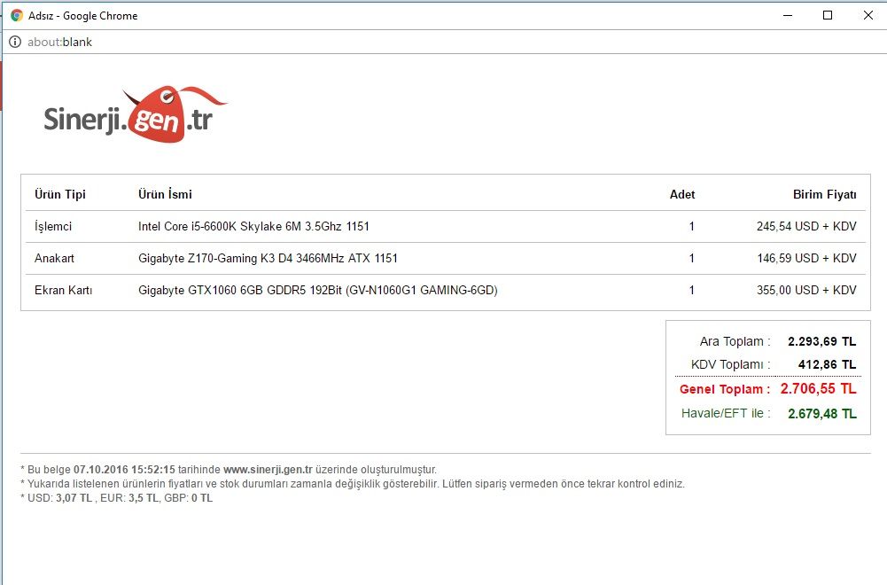
Task: Click the KDV Toplamı label
Action: tap(730, 364)
